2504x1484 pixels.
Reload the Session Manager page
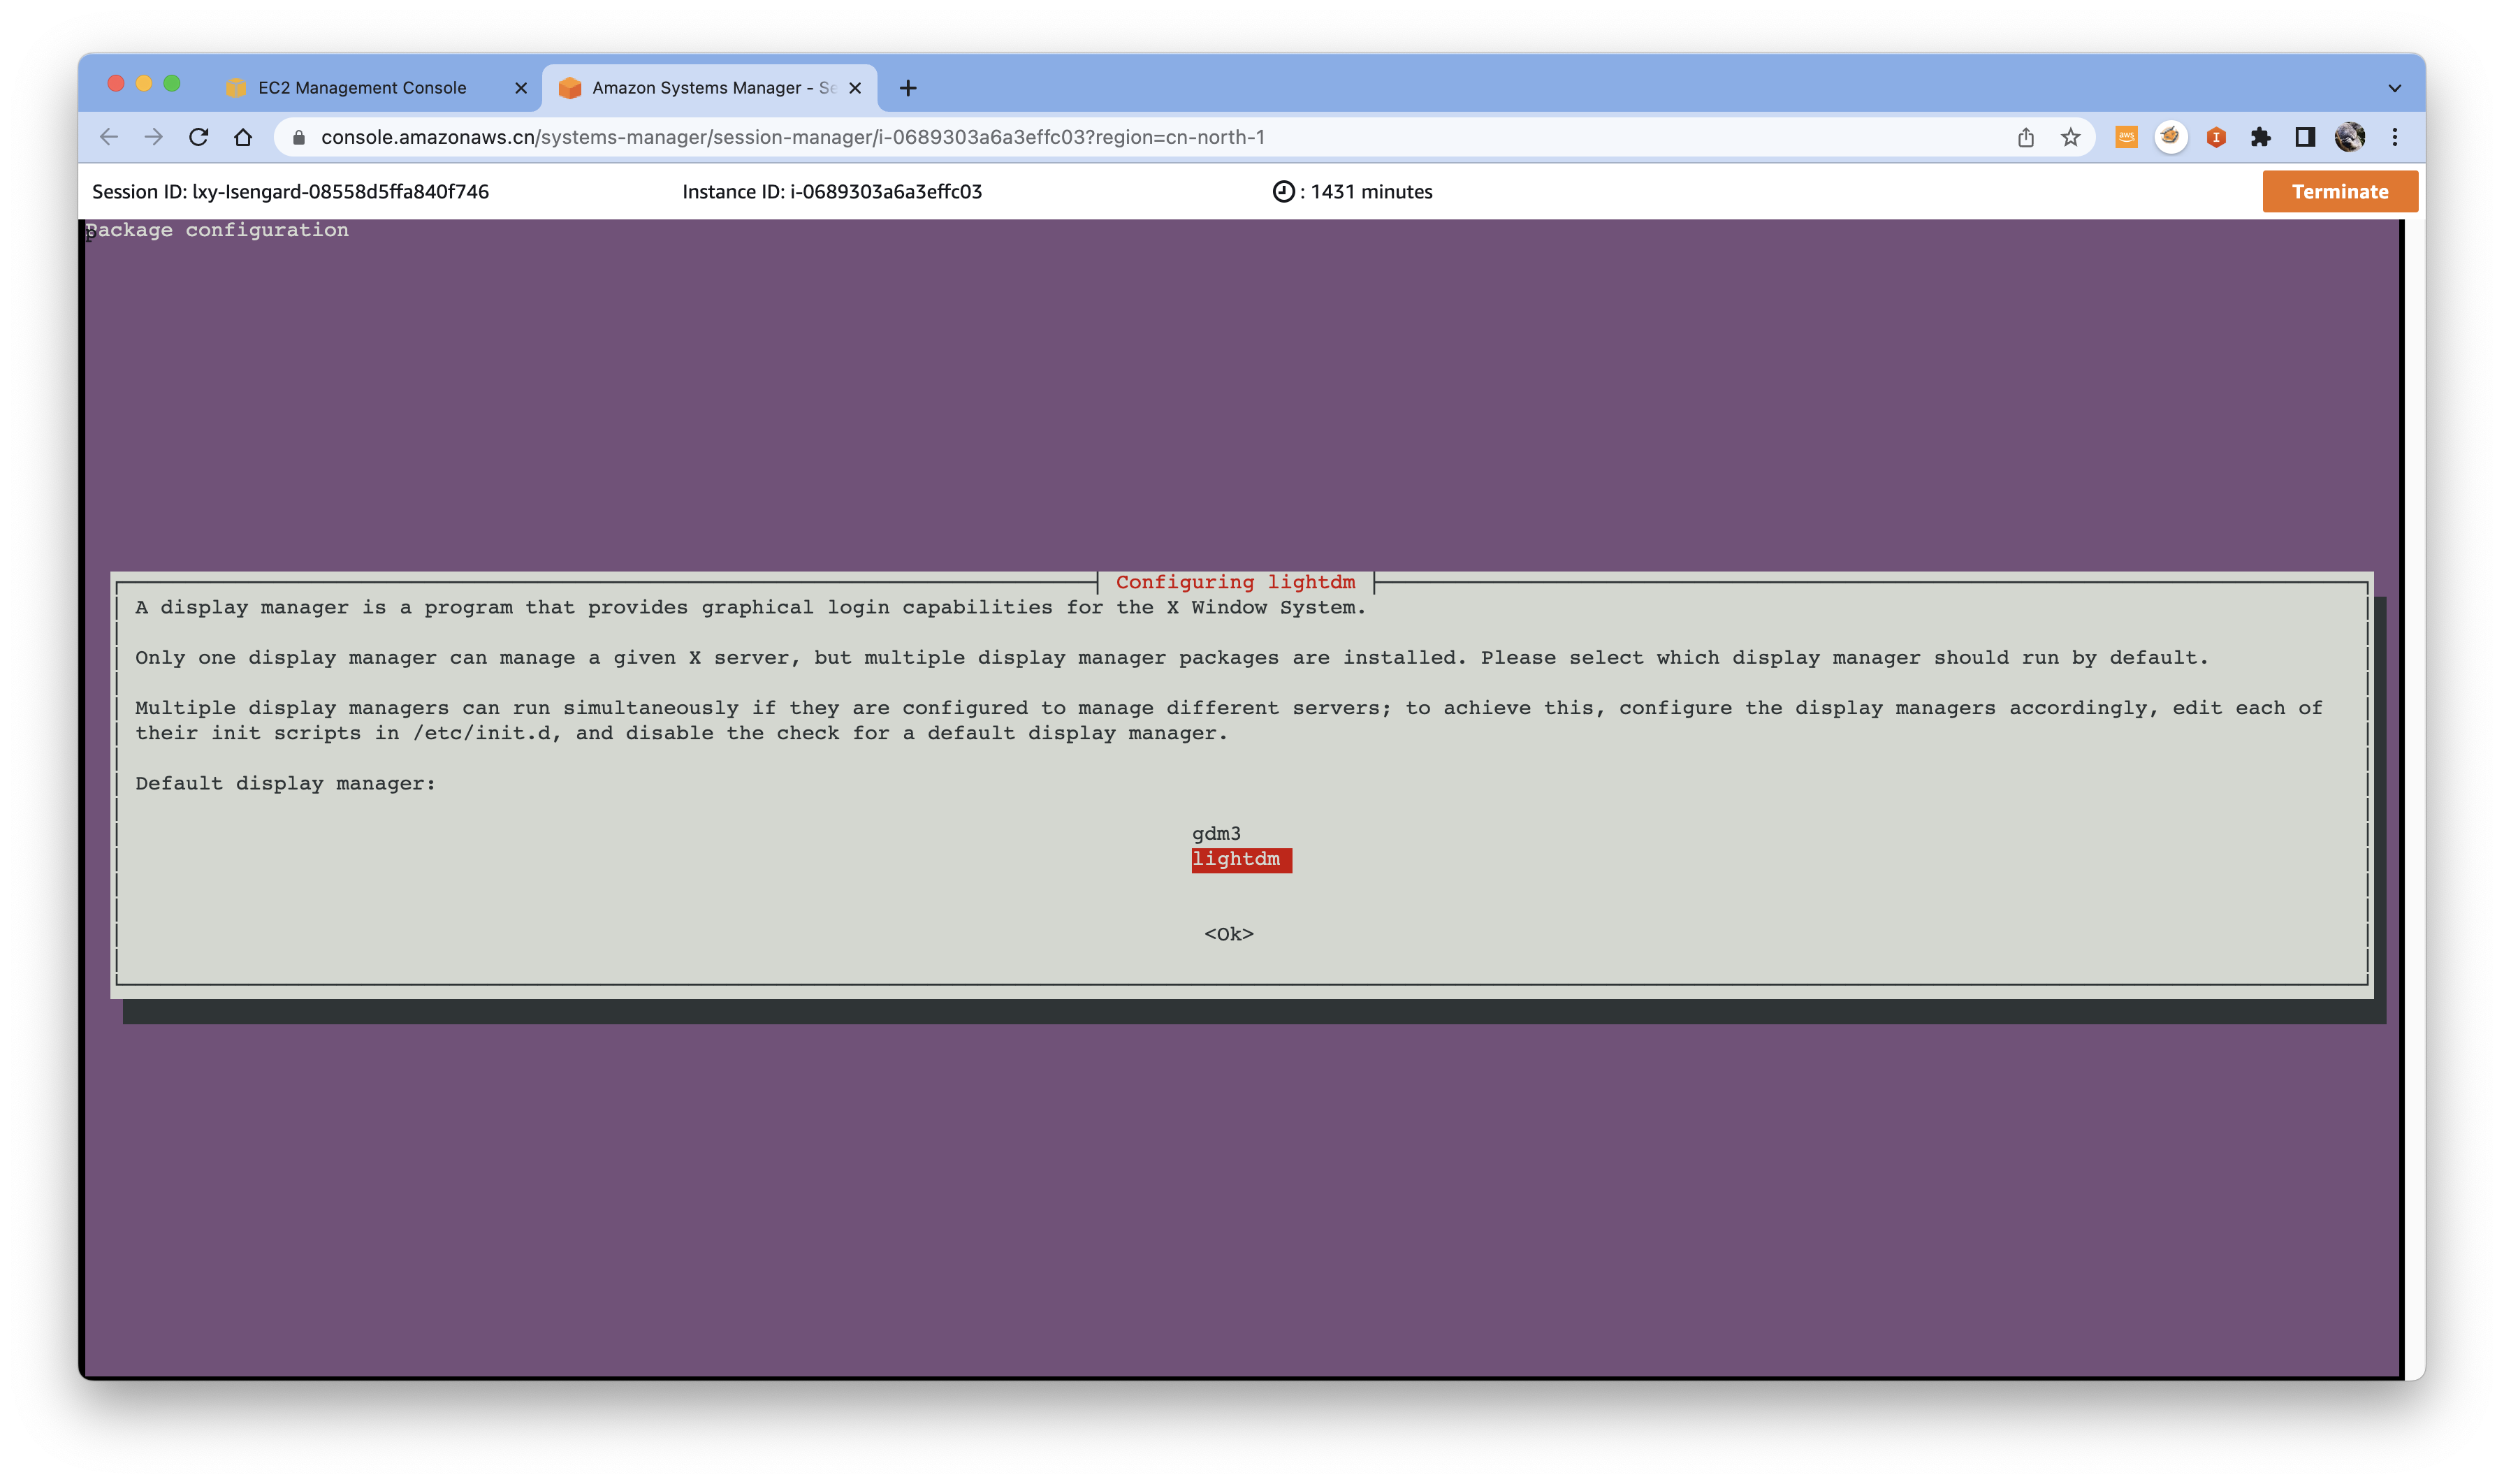(x=198, y=137)
